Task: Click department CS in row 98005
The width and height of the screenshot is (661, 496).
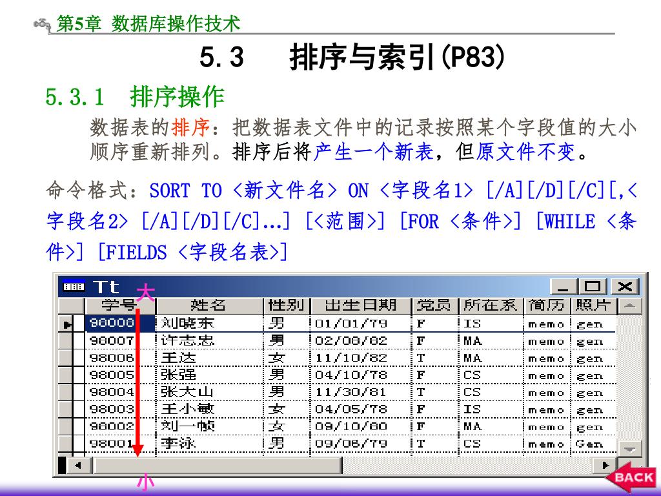Action: [x=472, y=375]
